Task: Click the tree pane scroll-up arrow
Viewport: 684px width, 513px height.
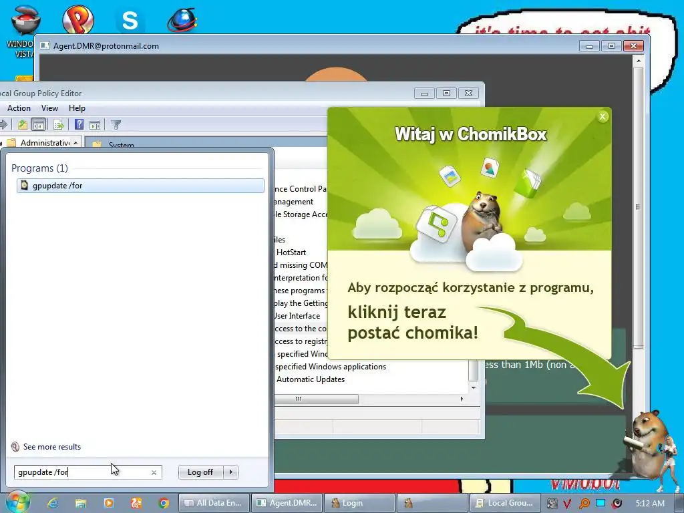Action: coord(76,143)
